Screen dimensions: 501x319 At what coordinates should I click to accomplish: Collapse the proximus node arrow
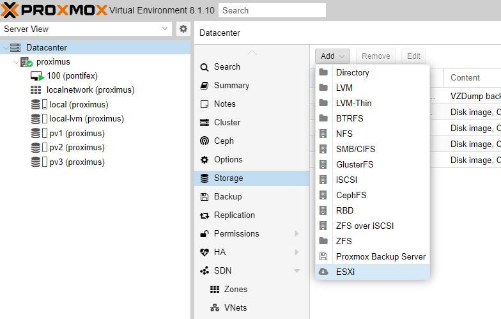click(16, 62)
